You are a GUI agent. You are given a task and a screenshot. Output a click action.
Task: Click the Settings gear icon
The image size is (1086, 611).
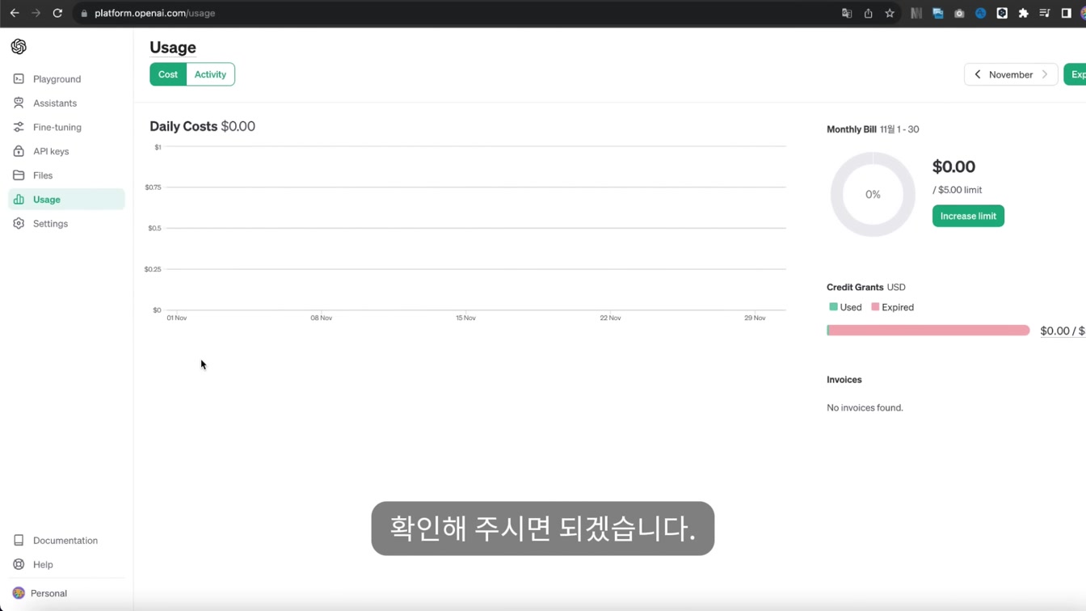[19, 224]
